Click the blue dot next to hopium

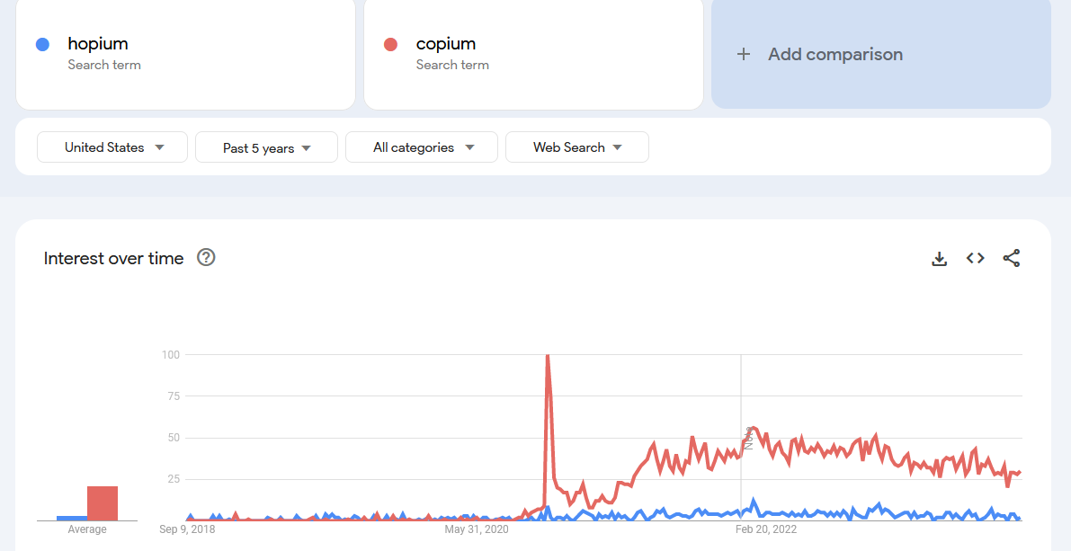click(x=42, y=44)
